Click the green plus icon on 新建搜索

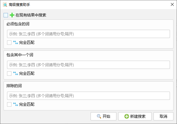tap(126, 116)
